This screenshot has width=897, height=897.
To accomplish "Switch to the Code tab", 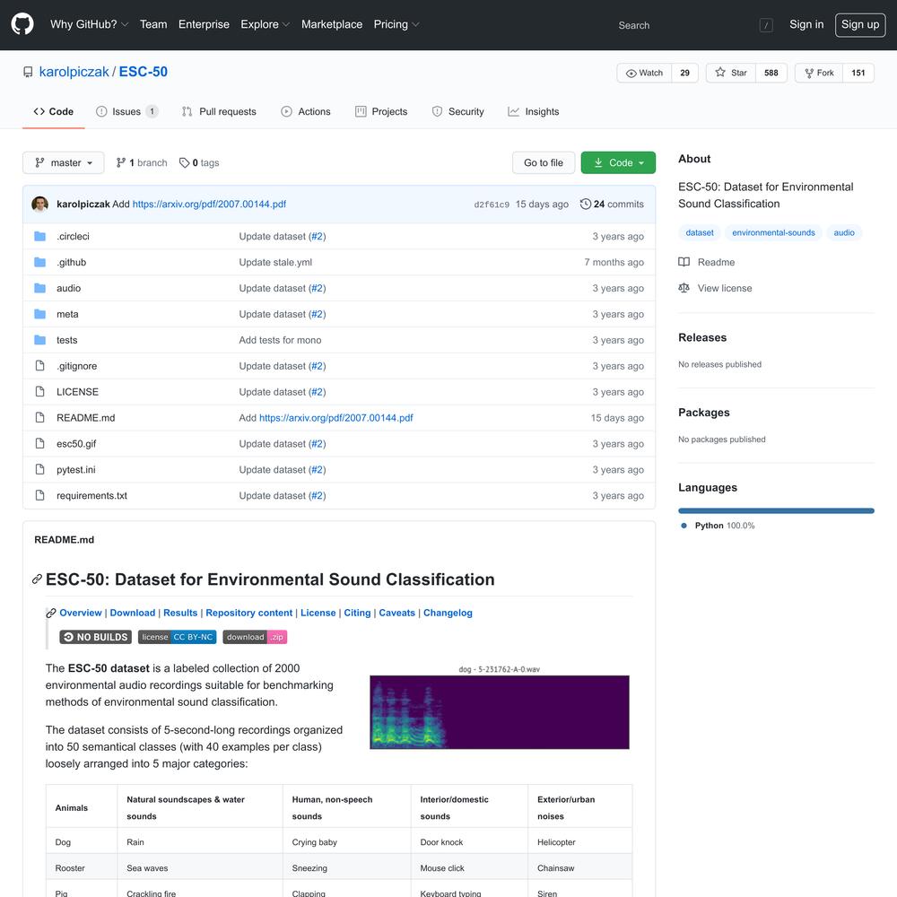I will coord(54,111).
